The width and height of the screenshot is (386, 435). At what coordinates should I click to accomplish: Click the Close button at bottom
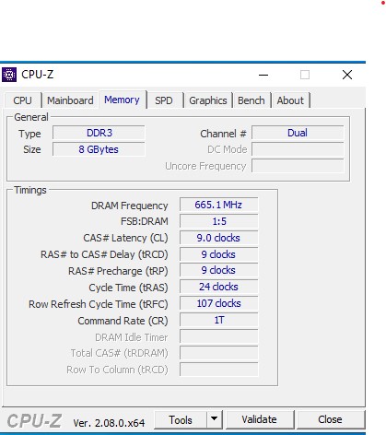click(330, 419)
